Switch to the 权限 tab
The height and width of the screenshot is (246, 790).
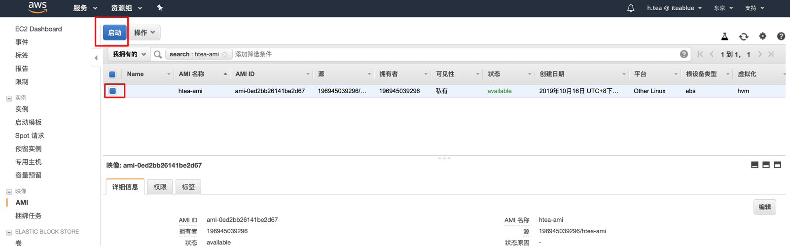[x=160, y=187]
